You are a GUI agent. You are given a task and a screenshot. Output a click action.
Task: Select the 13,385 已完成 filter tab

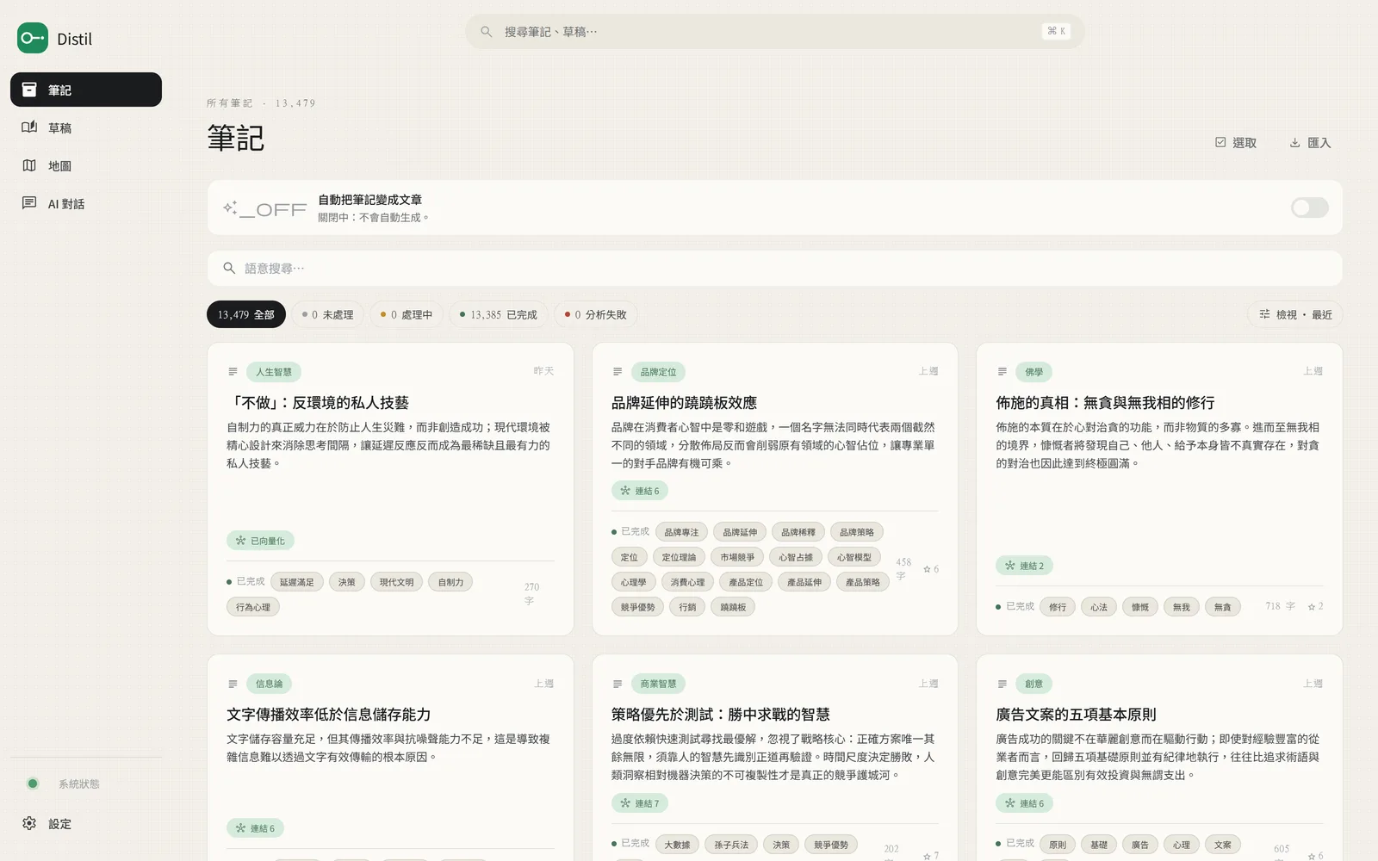(498, 314)
